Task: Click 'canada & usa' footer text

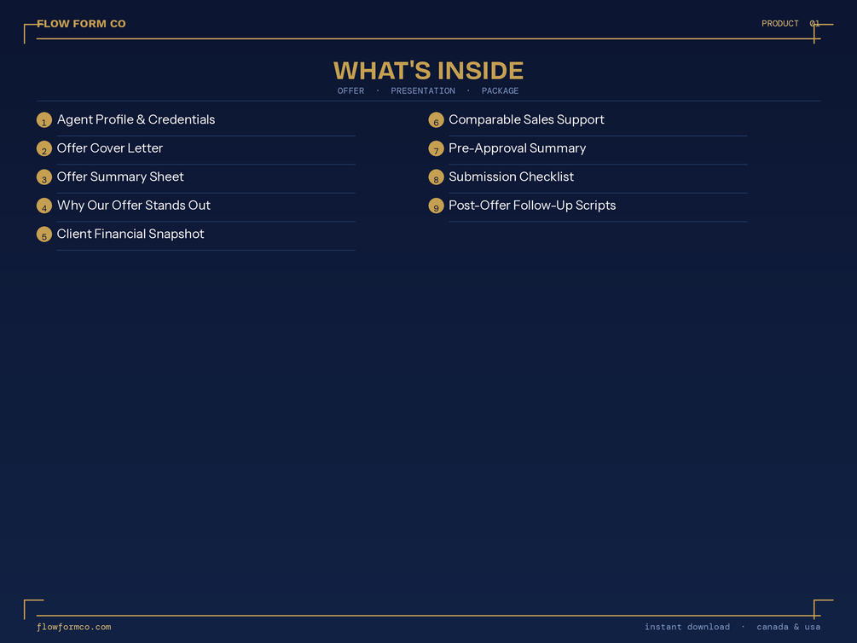Action: (789, 627)
